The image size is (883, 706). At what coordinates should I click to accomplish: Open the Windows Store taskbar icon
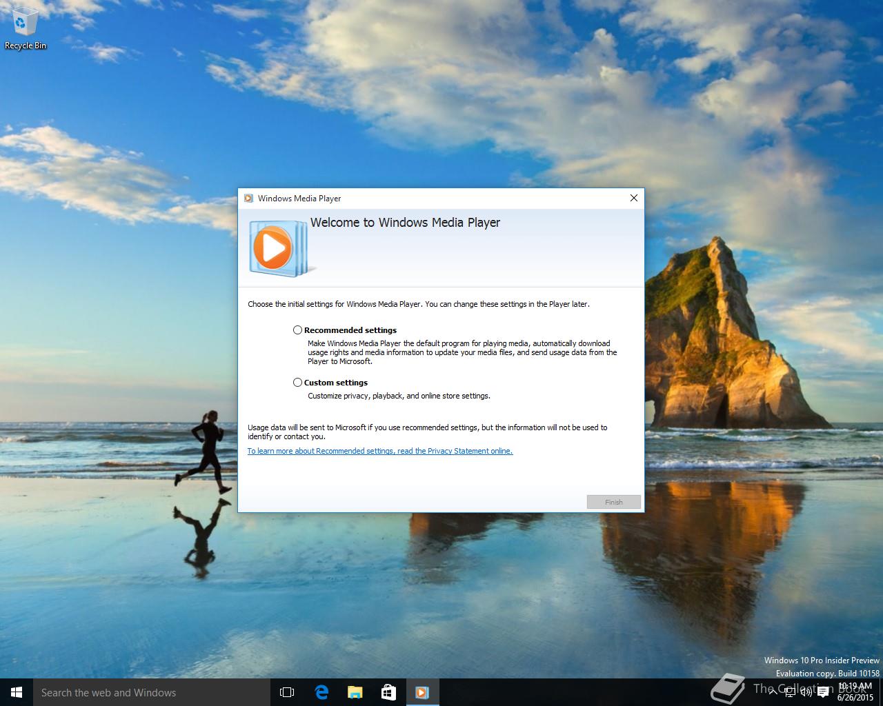(x=388, y=692)
